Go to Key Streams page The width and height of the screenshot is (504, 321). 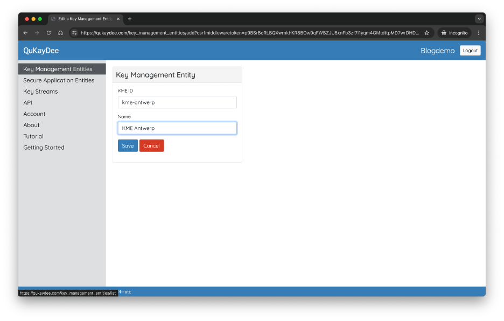[x=40, y=92]
